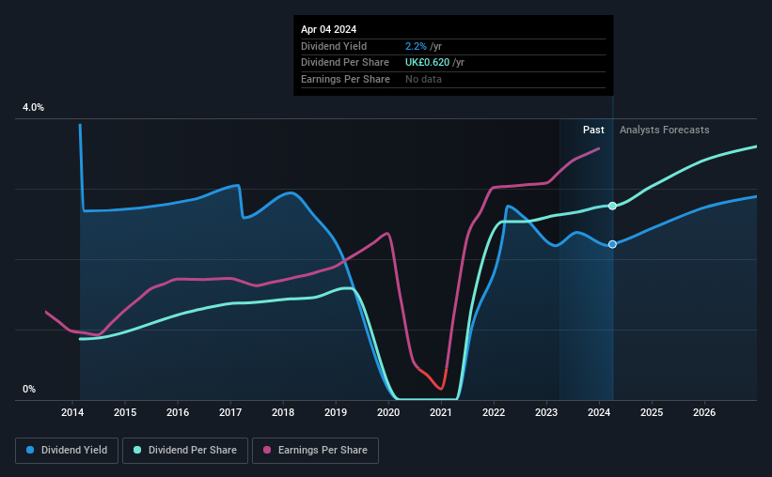Click the 2019 x-axis year label
The image size is (772, 477).
point(336,412)
